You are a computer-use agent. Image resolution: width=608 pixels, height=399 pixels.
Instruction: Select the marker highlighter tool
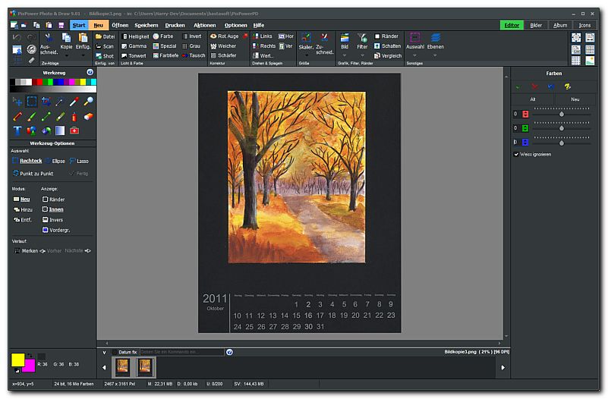[x=60, y=116]
